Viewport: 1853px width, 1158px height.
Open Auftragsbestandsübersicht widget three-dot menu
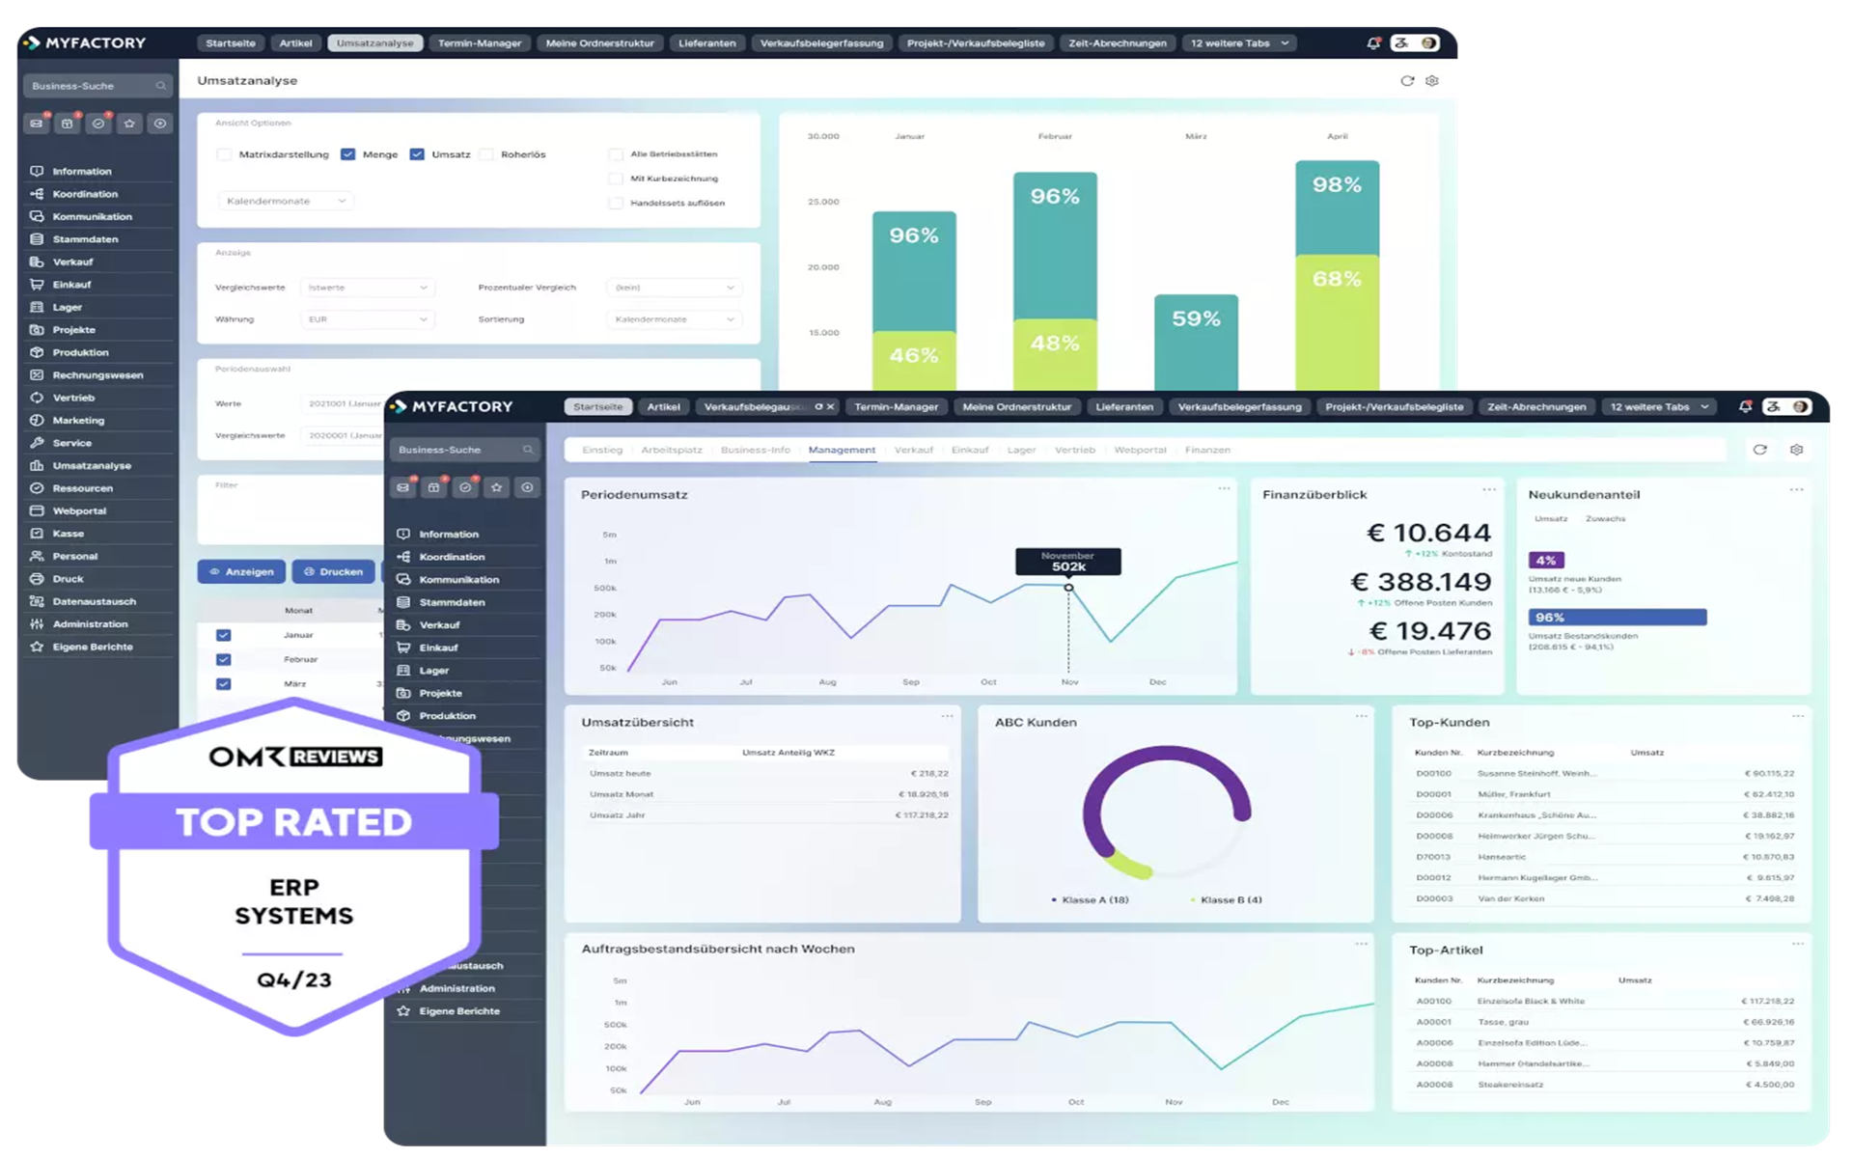click(1361, 944)
